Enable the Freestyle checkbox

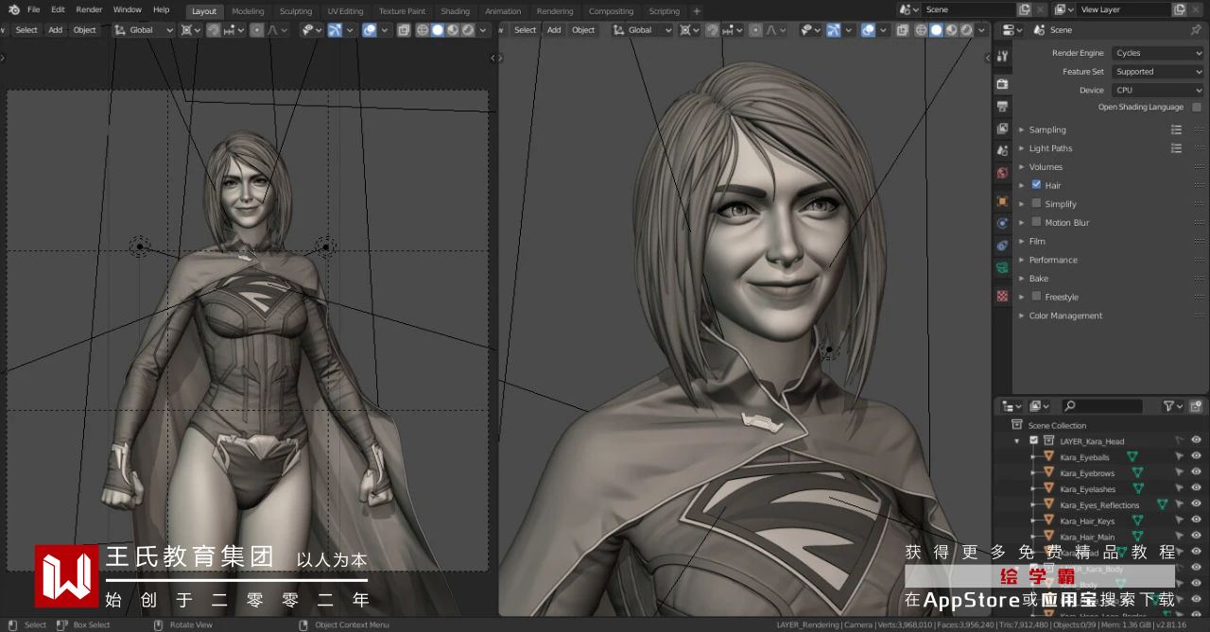(x=1036, y=297)
